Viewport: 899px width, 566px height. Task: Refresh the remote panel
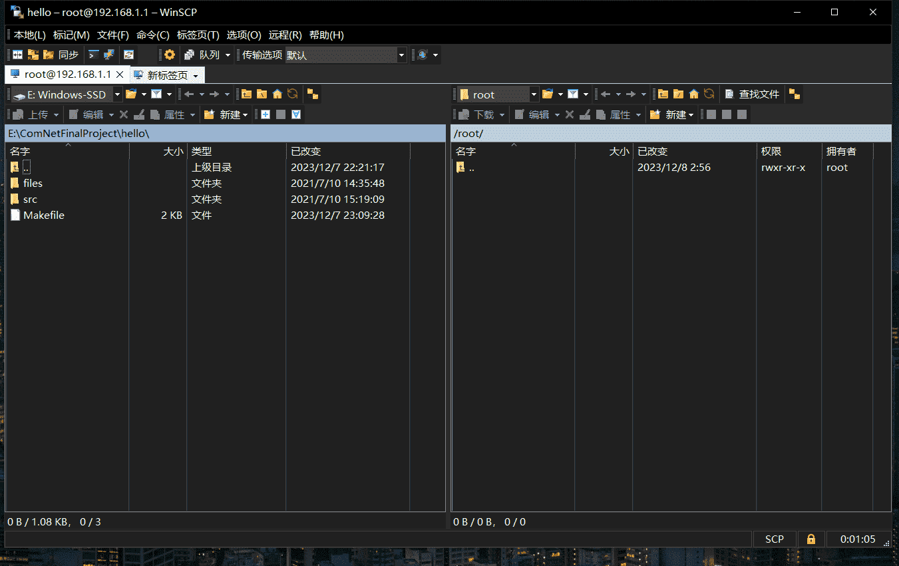click(709, 94)
